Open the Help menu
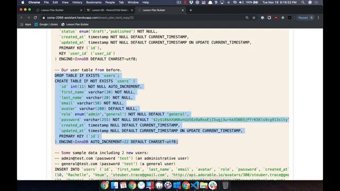The height and width of the screenshot is (191, 340). click(x=146, y=2)
